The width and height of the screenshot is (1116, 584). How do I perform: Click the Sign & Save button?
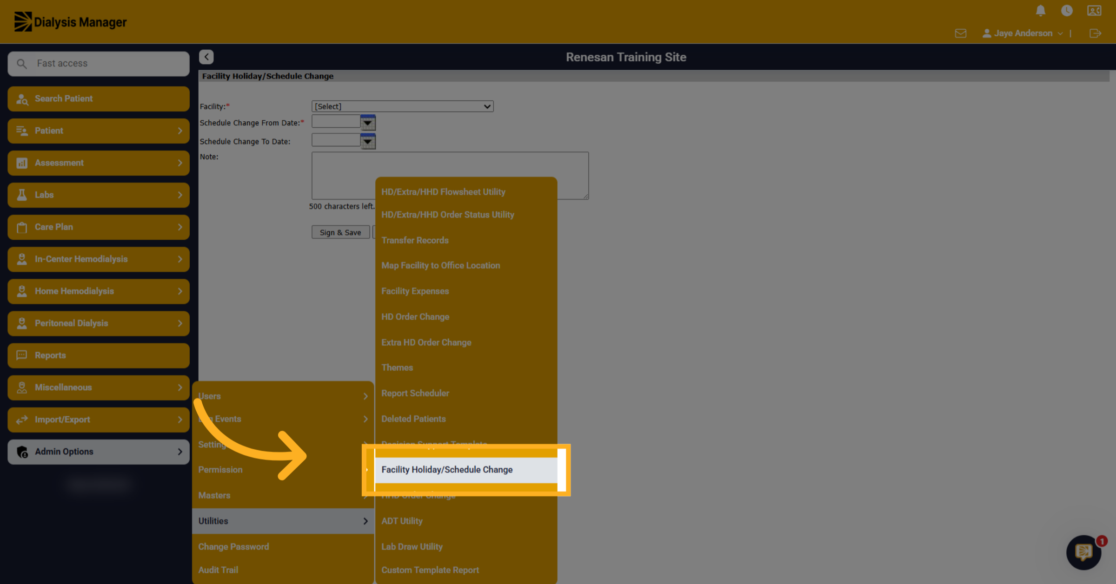pyautogui.click(x=340, y=232)
